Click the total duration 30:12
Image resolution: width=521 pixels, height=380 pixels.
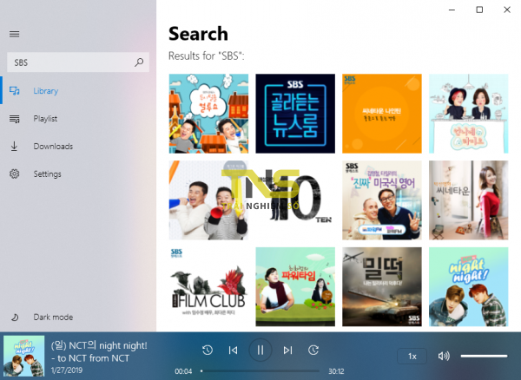336,371
